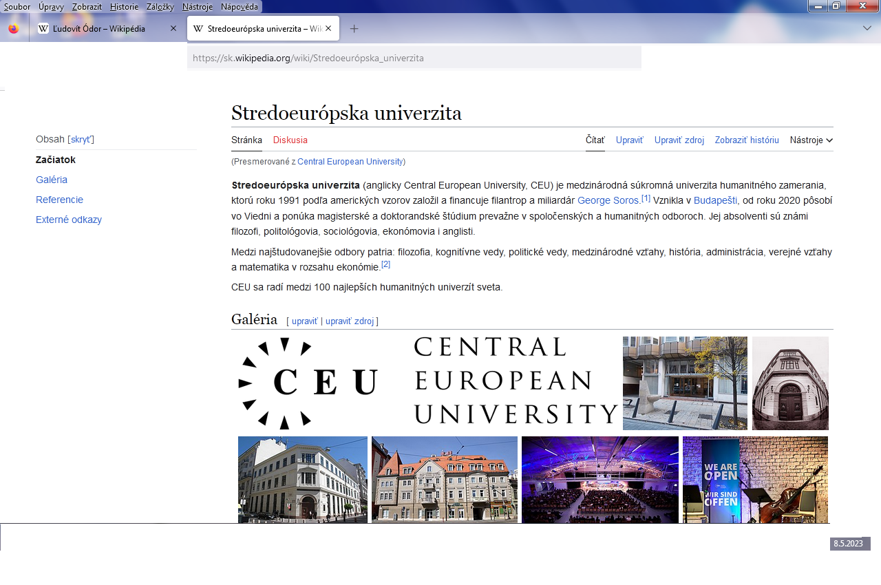Open the white neoclassical building photo
Screen dimensions: 881x585
pyautogui.click(x=303, y=480)
